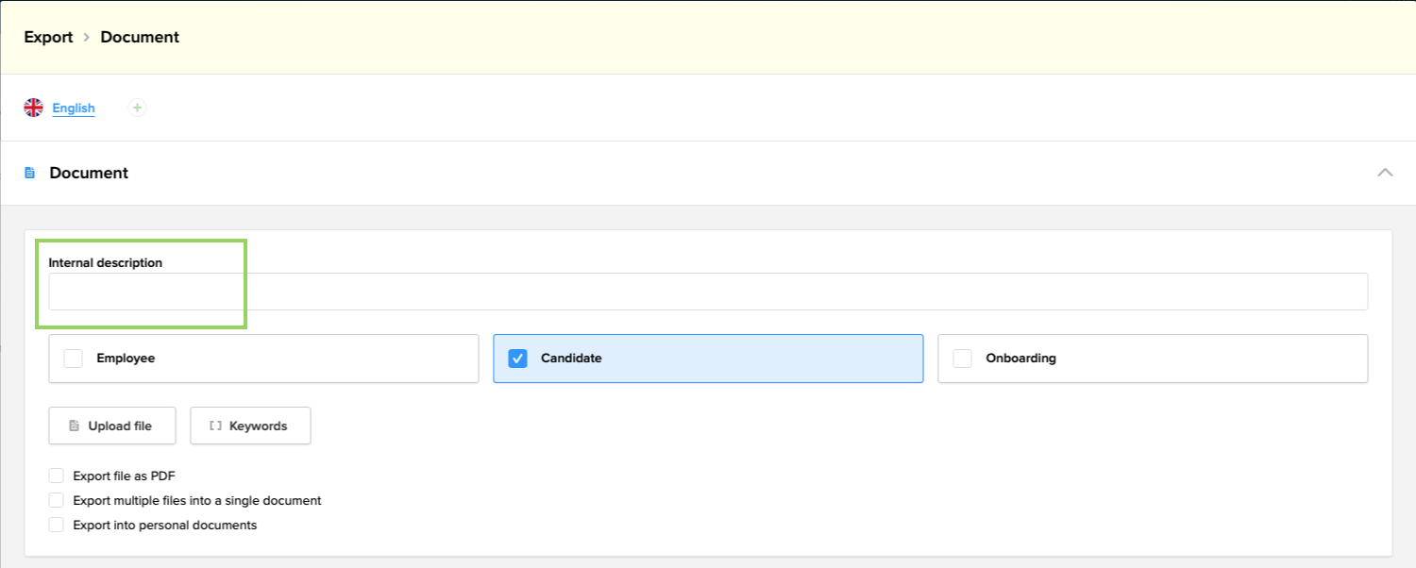1416x568 pixels.
Task: Switch language by clicking English link
Action: click(73, 108)
